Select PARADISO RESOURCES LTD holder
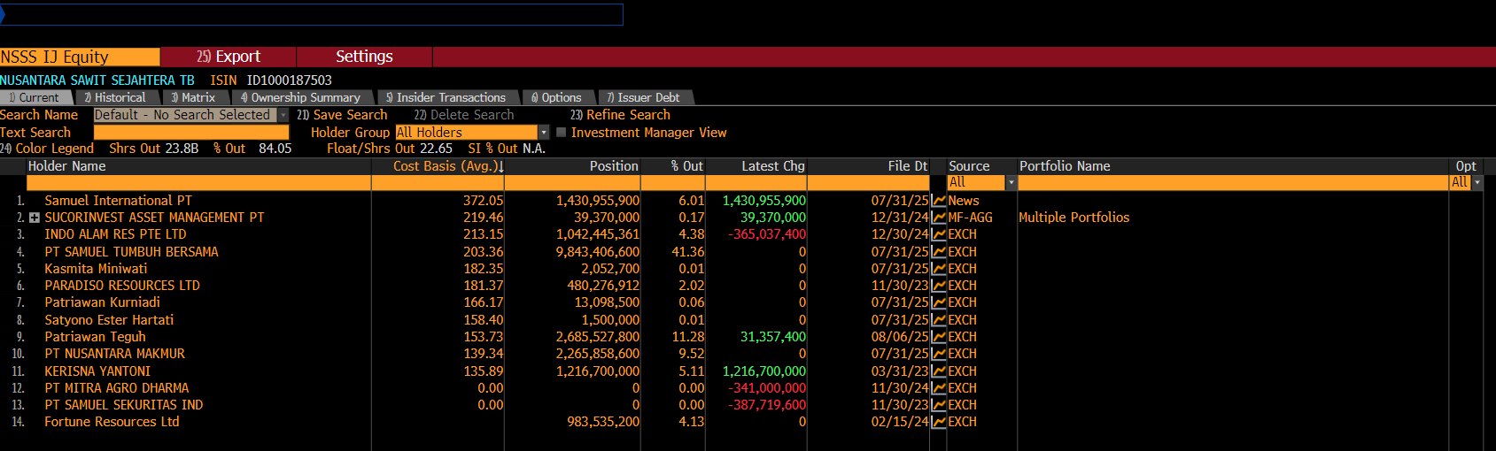 [122, 286]
